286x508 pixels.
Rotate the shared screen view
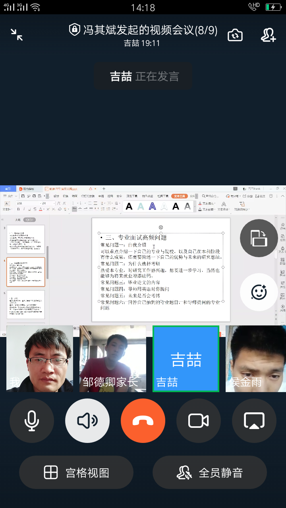[x=259, y=238]
